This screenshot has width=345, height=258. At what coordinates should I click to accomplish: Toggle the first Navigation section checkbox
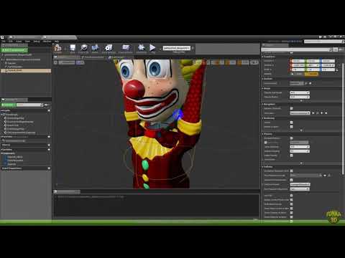tap(292, 108)
